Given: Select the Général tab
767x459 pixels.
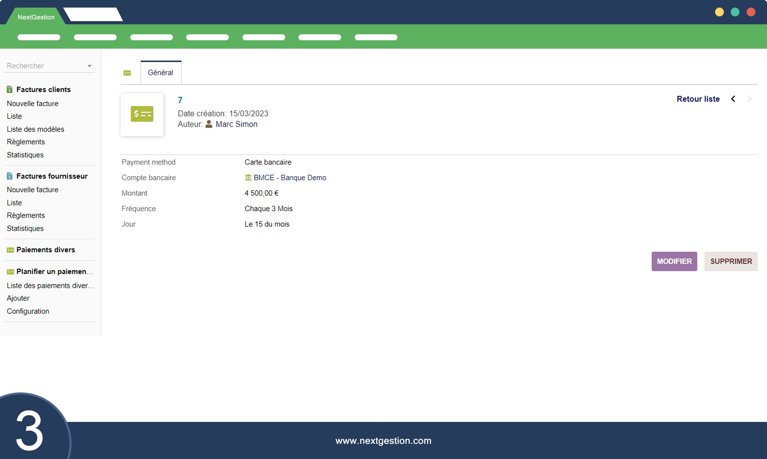Looking at the screenshot, I should [x=161, y=73].
